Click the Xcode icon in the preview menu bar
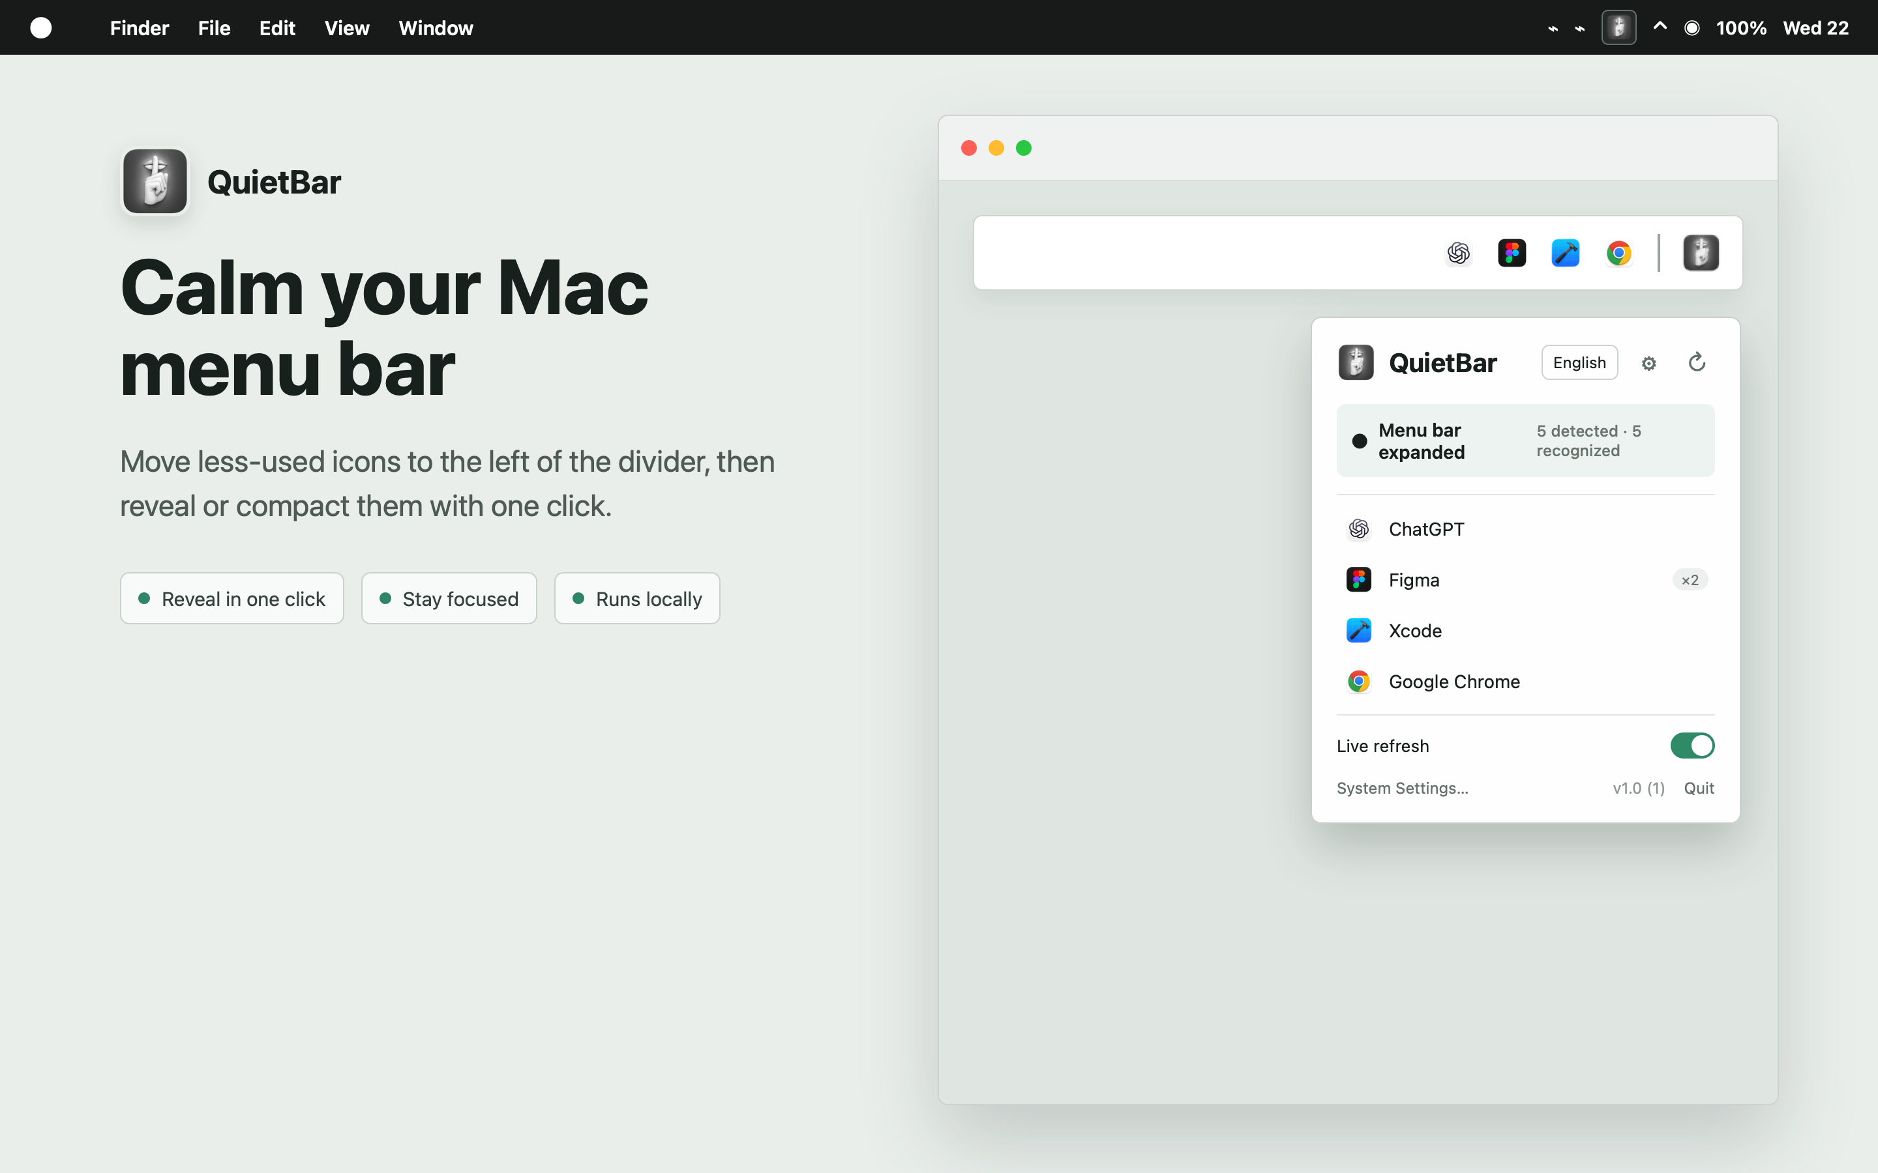 click(x=1565, y=253)
